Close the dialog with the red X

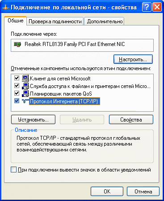pyautogui.click(x=157, y=7)
